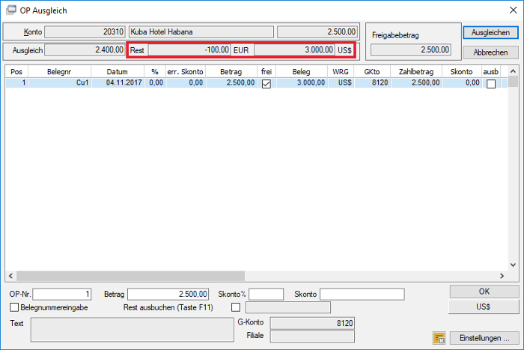Click the Belegnr column header
This screenshot has height=350, width=524.
[59, 72]
